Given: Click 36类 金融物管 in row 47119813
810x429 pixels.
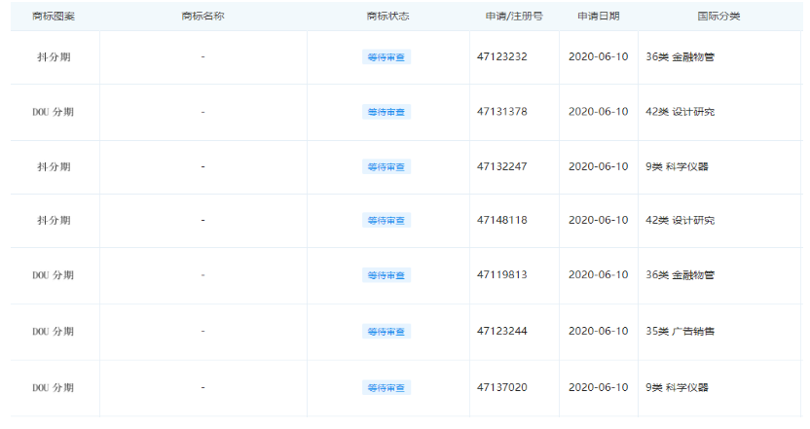Looking at the screenshot, I should 681,274.
